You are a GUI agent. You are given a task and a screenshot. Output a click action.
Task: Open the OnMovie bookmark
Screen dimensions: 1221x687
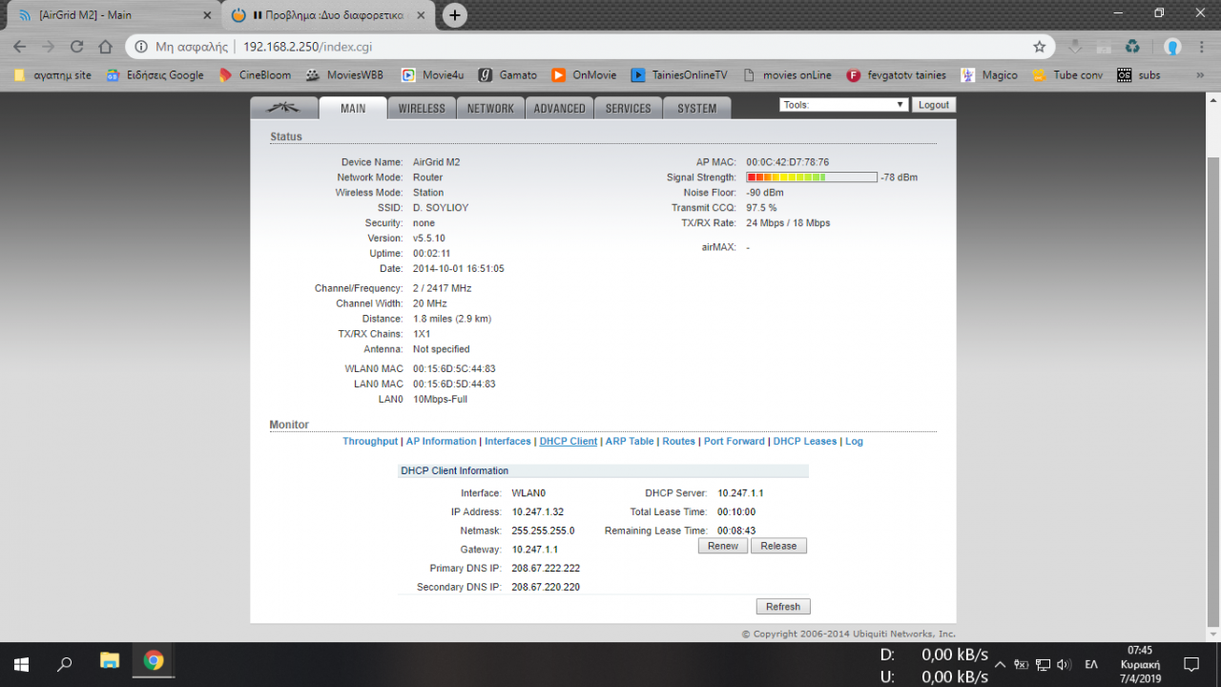point(583,74)
